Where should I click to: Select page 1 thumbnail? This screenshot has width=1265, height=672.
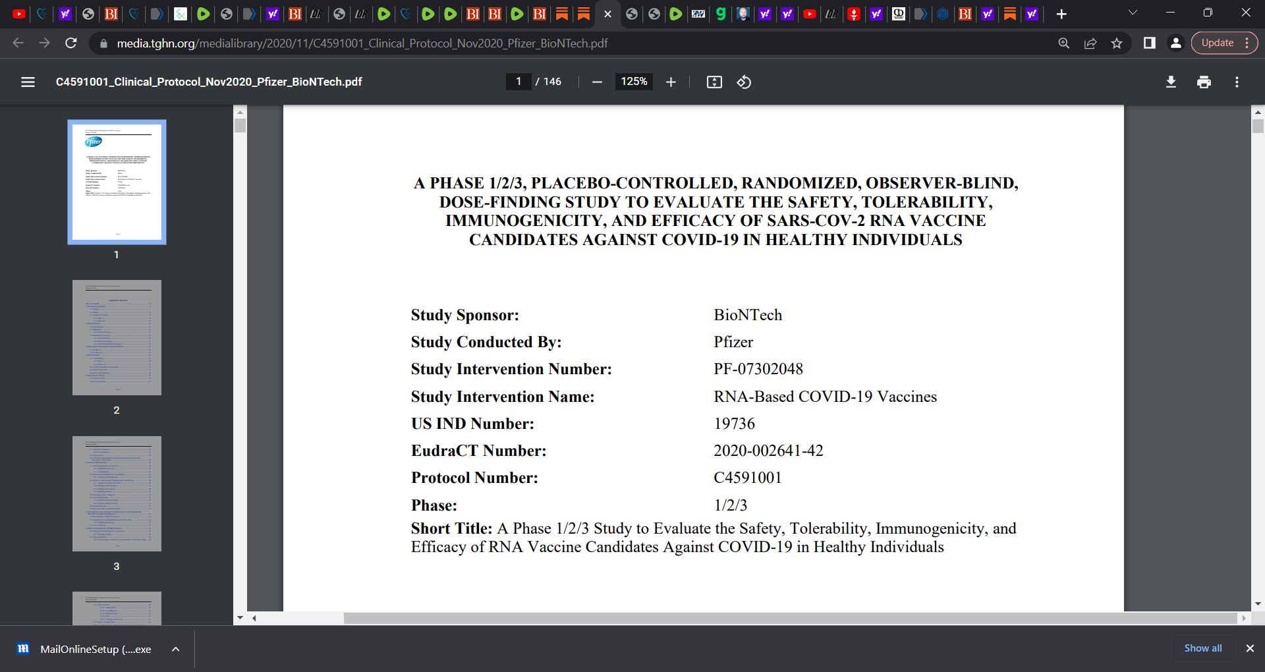117,182
